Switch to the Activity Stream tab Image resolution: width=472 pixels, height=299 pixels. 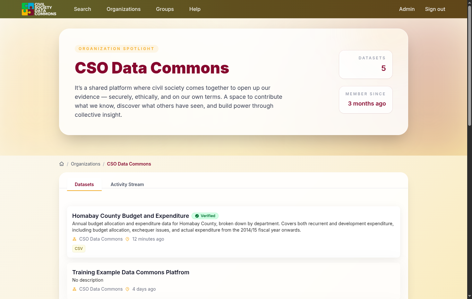[x=127, y=184]
